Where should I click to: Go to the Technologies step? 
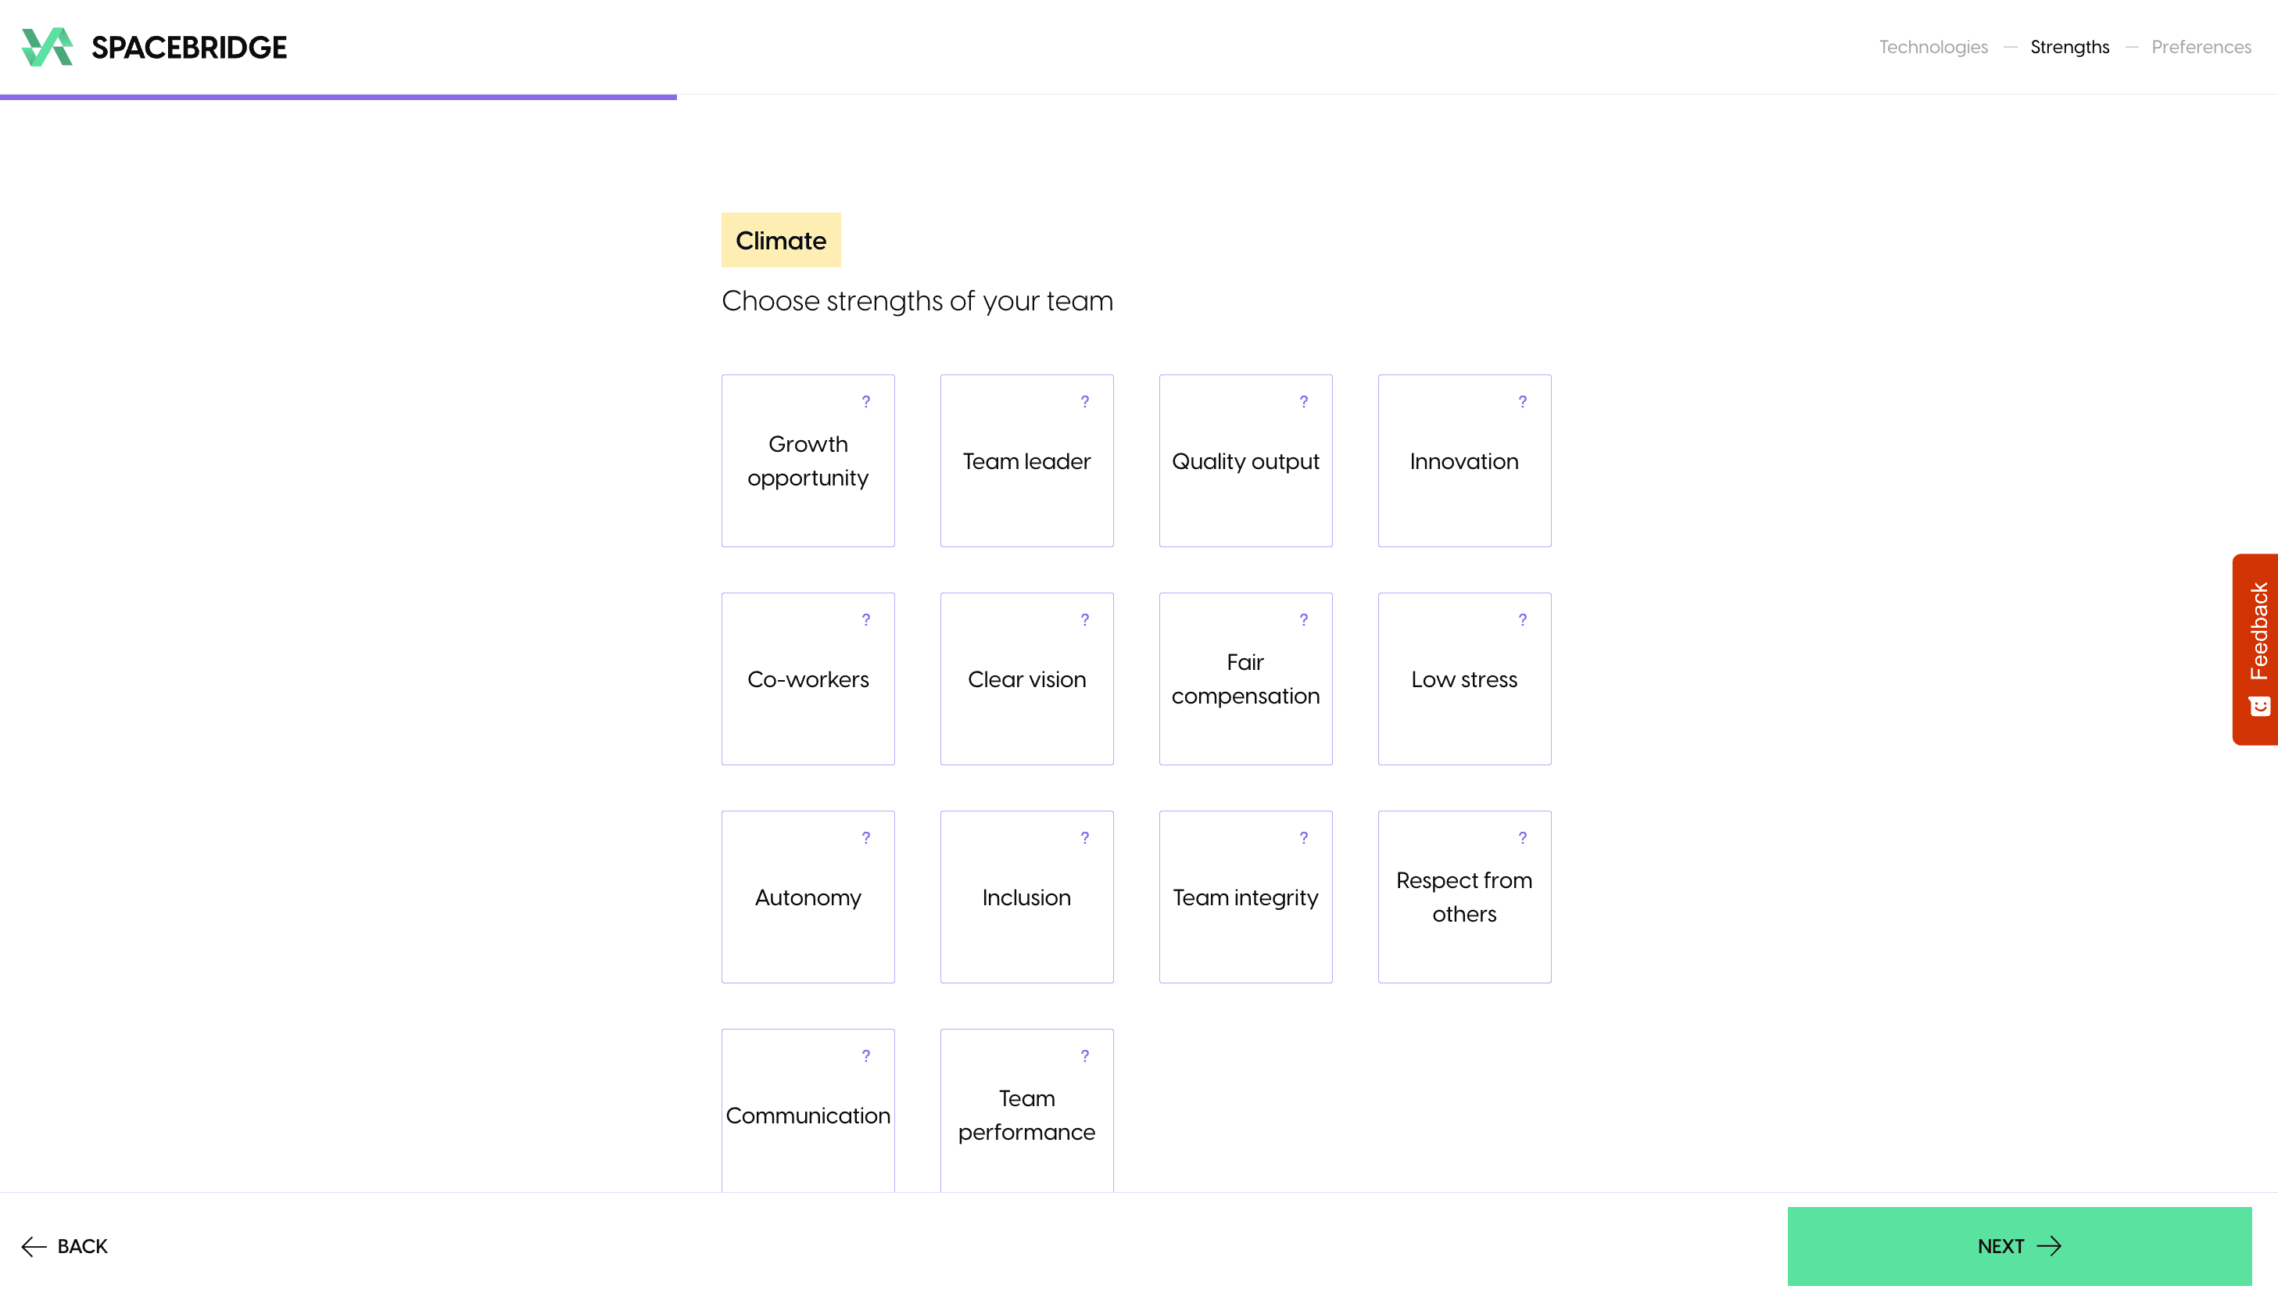pyautogui.click(x=1932, y=47)
